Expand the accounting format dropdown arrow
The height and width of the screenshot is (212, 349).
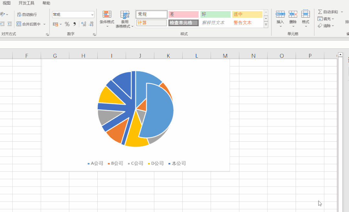(x=61, y=24)
